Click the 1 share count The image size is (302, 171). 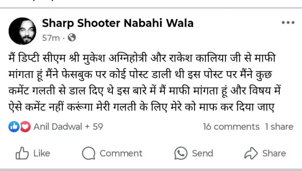[x=279, y=127]
